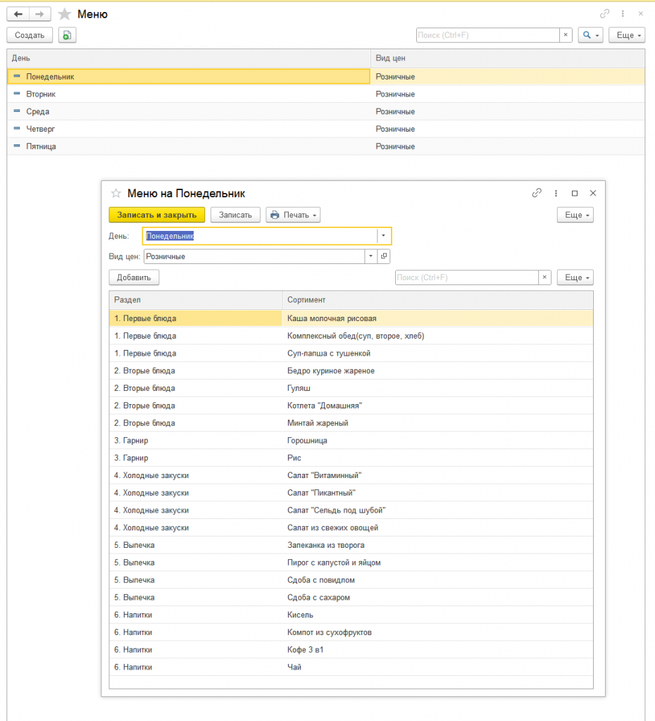Image resolution: width=655 pixels, height=721 pixels.
Task: Click the Добавить button
Action: pyautogui.click(x=134, y=277)
